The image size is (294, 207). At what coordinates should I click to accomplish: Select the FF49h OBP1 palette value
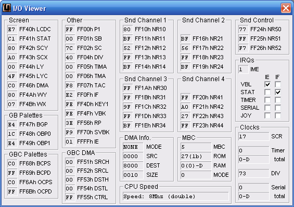[12, 144]
